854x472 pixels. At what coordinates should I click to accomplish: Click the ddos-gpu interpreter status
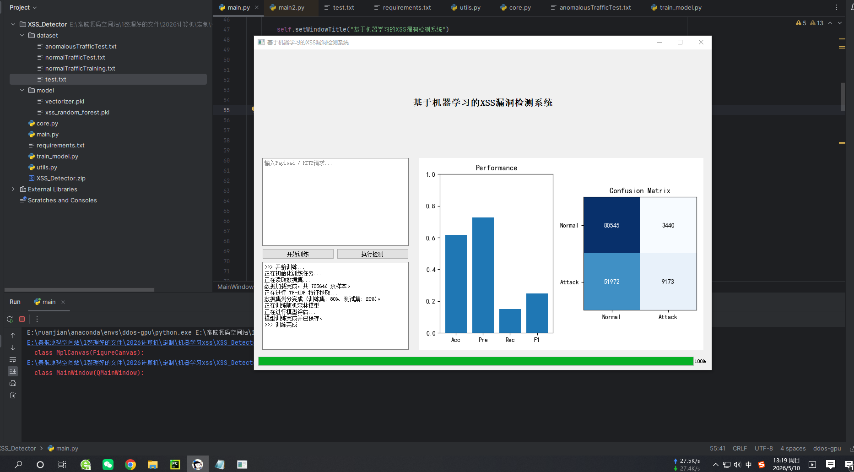coord(827,448)
